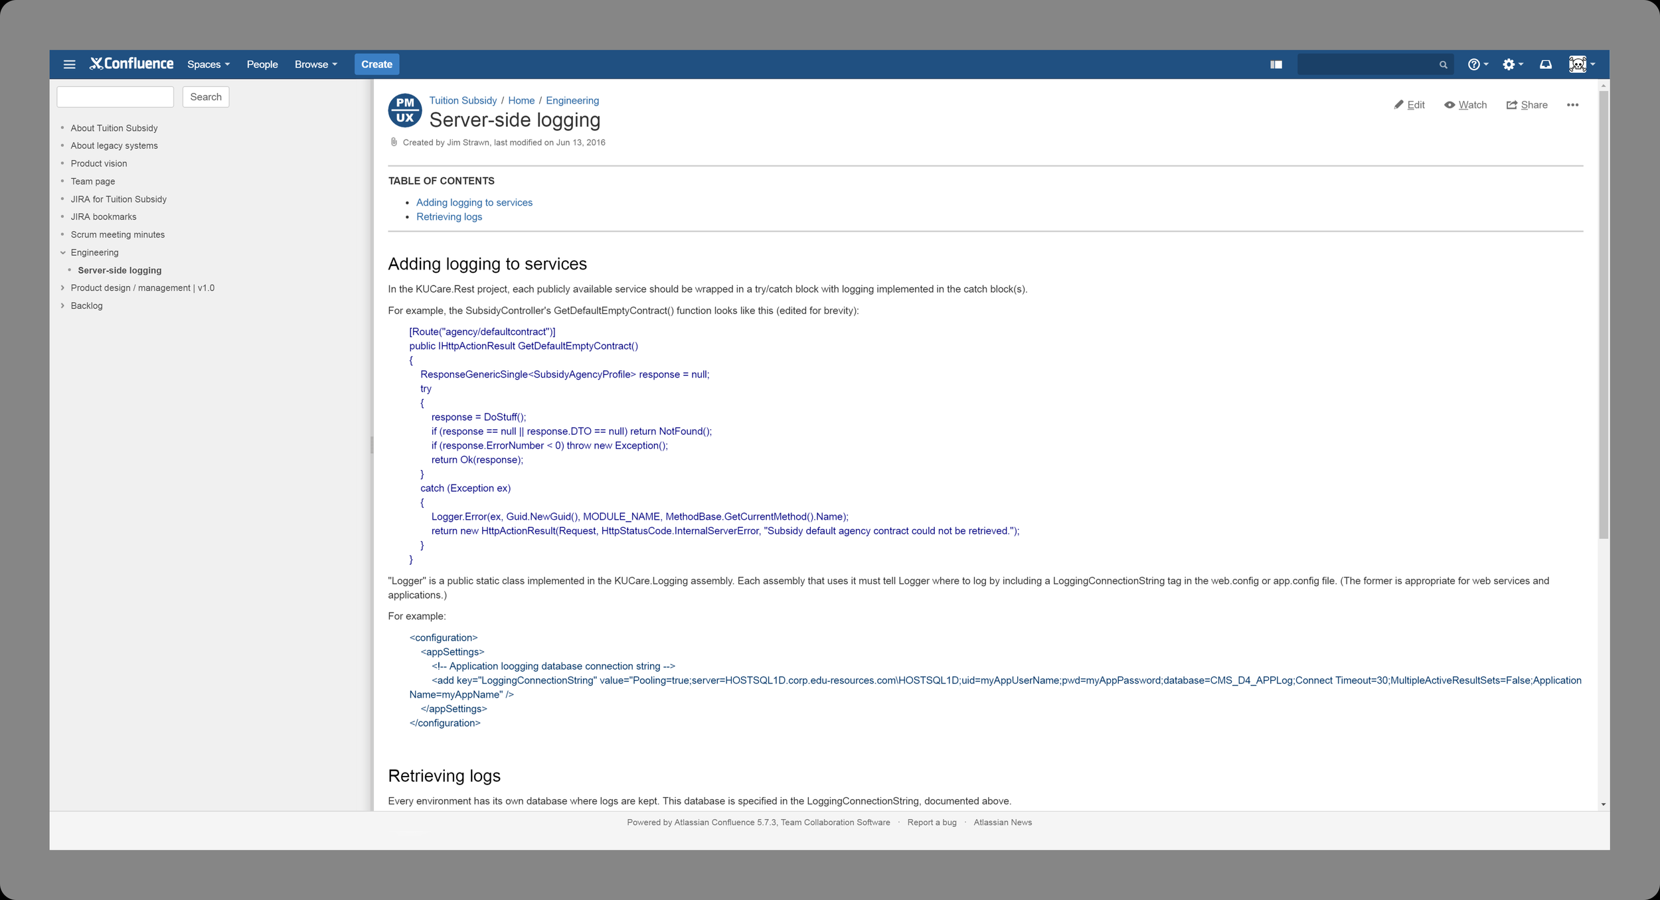Open the People menu item
The height and width of the screenshot is (900, 1660).
point(262,64)
